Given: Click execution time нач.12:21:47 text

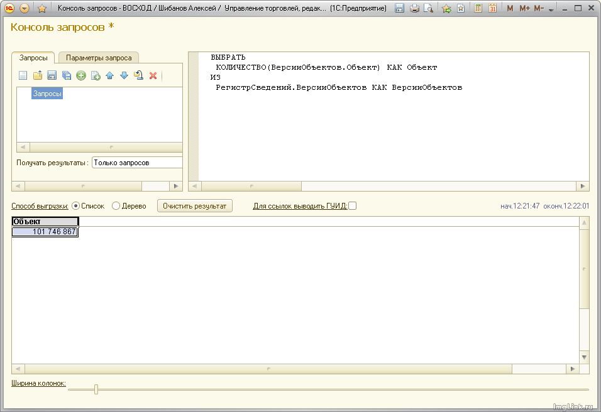Looking at the screenshot, I should (x=520, y=206).
